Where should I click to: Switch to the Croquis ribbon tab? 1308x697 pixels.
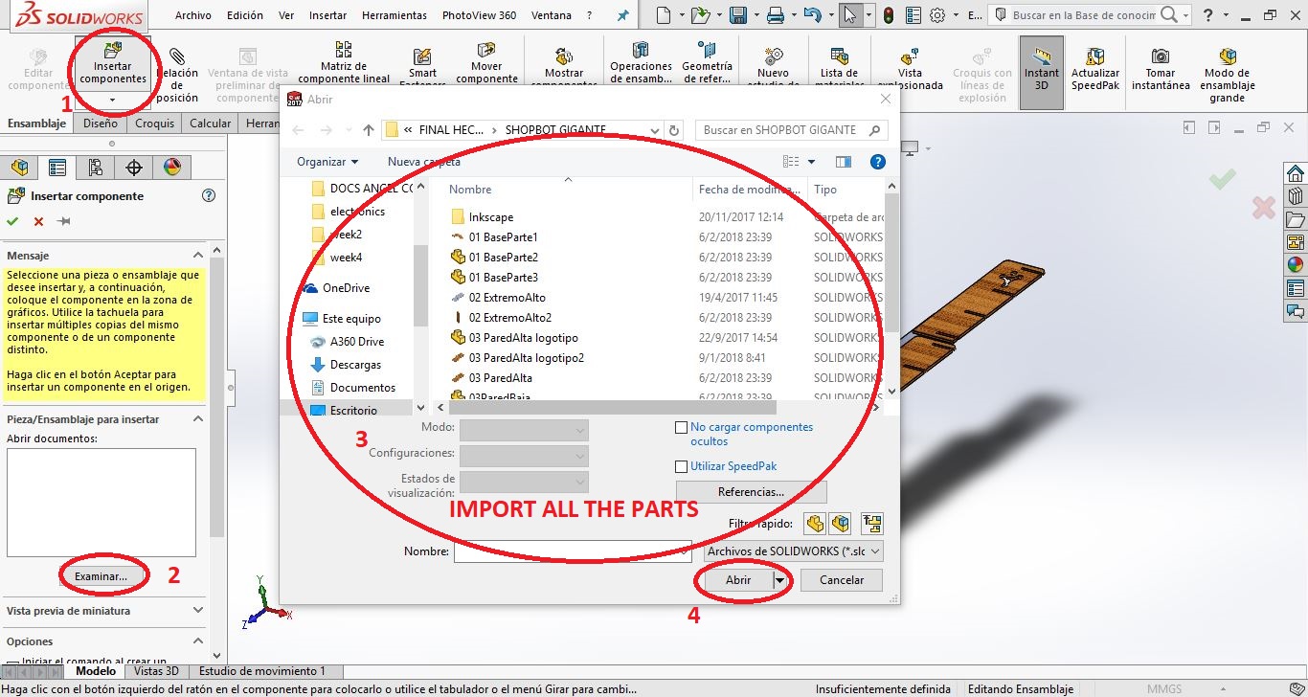[154, 123]
